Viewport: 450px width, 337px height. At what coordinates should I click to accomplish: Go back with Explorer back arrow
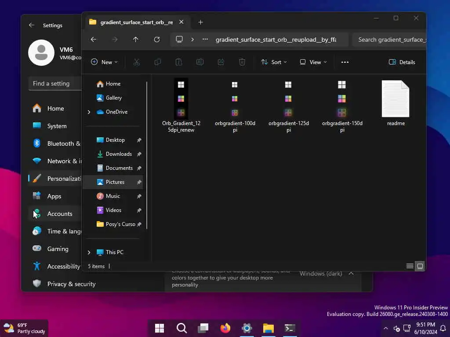(x=94, y=39)
